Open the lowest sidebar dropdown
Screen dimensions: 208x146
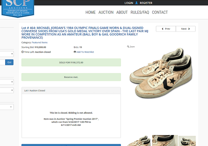(7, 107)
